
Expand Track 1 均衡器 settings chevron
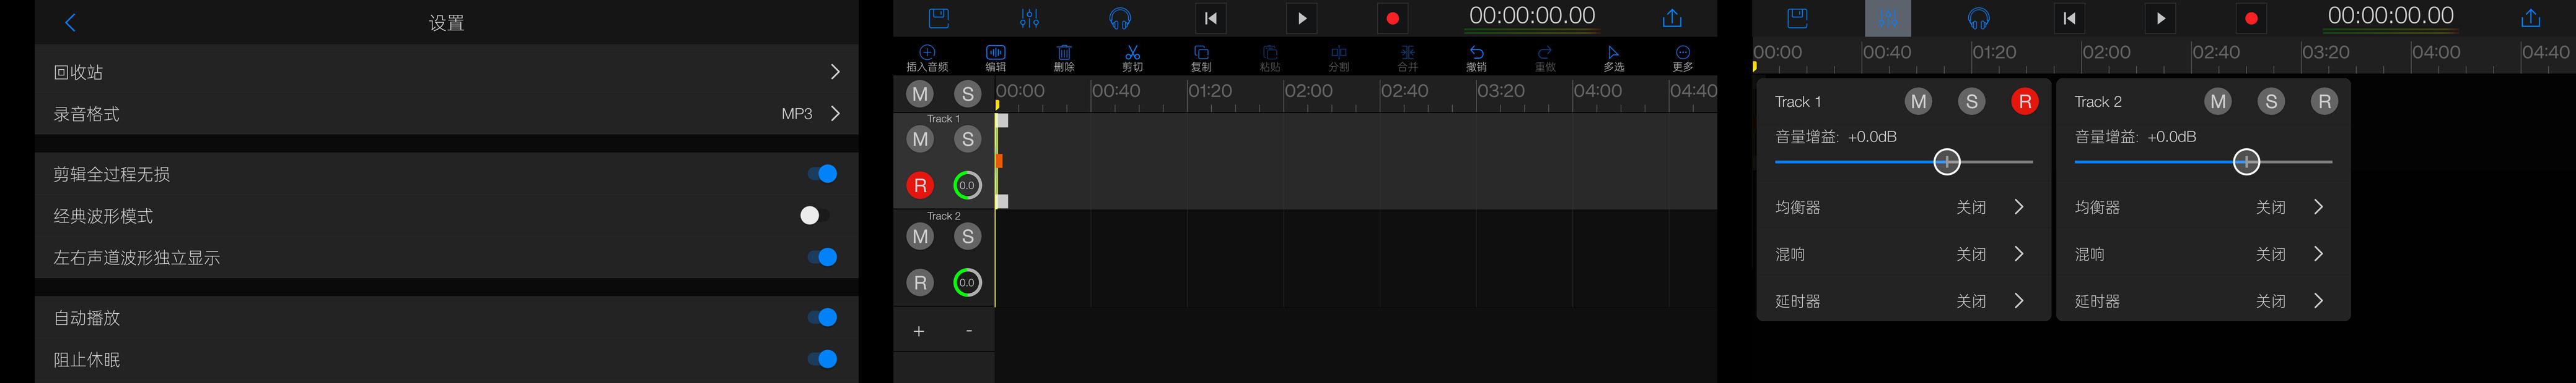pyautogui.click(x=2019, y=208)
